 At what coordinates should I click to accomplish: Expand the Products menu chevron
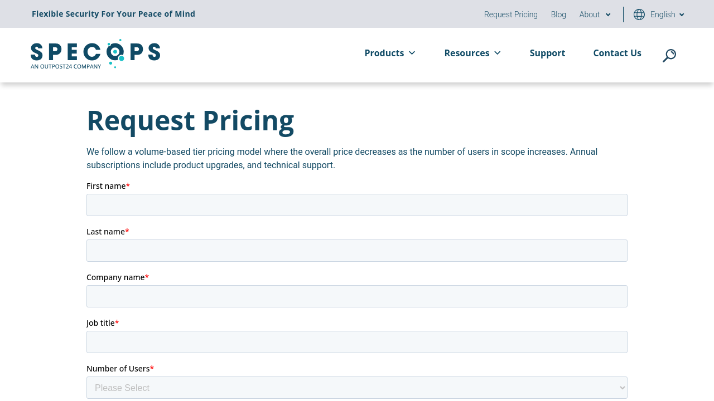click(x=412, y=53)
